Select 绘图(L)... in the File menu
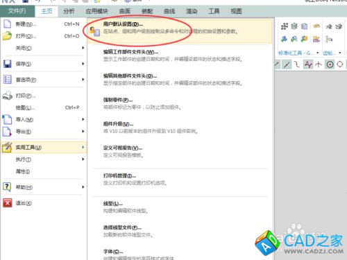This screenshot has width=347, height=260. tap(44, 107)
